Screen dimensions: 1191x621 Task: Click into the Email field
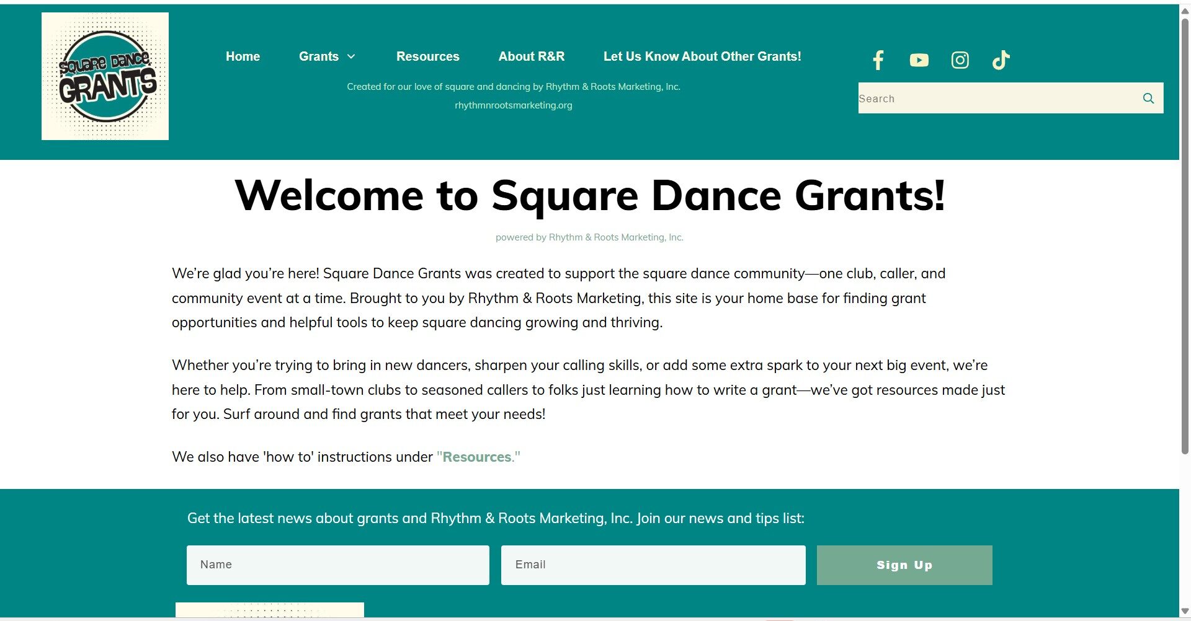coord(653,565)
